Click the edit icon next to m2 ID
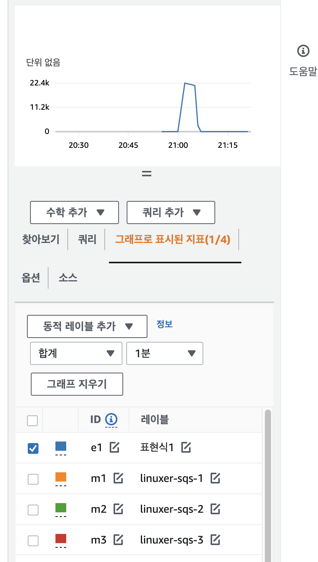 pyautogui.click(x=118, y=509)
